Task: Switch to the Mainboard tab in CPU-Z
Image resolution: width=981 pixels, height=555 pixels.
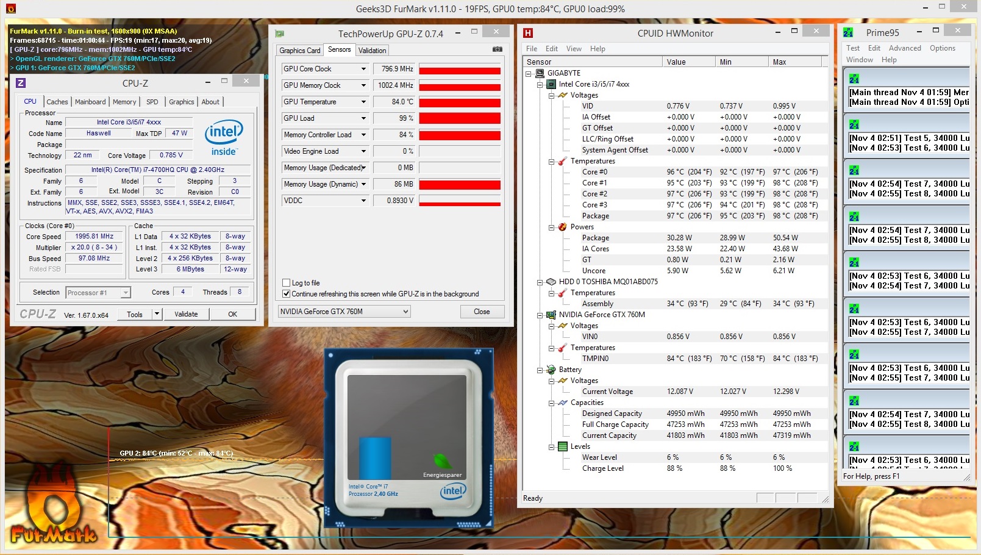Action: pyautogui.click(x=90, y=102)
